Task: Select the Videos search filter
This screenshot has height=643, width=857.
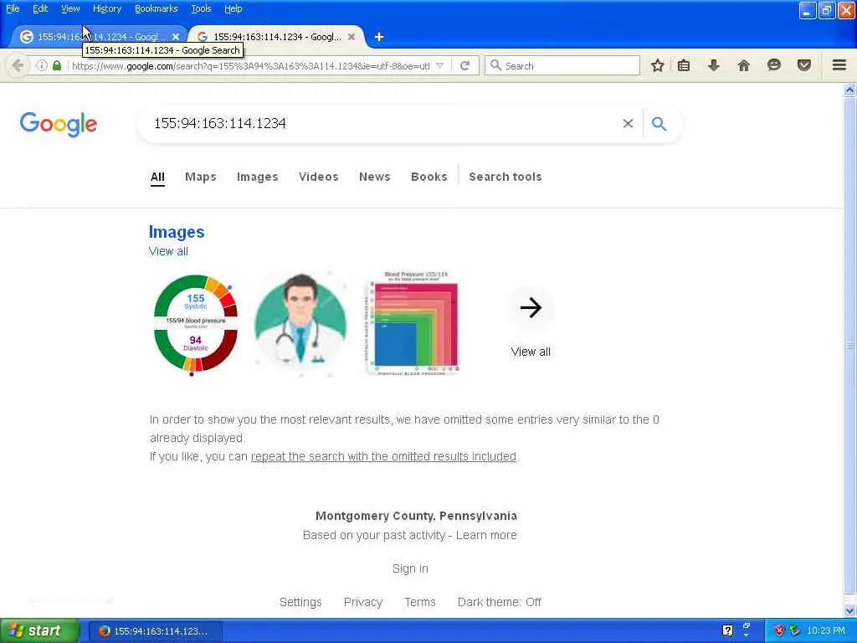Action: [x=319, y=177]
